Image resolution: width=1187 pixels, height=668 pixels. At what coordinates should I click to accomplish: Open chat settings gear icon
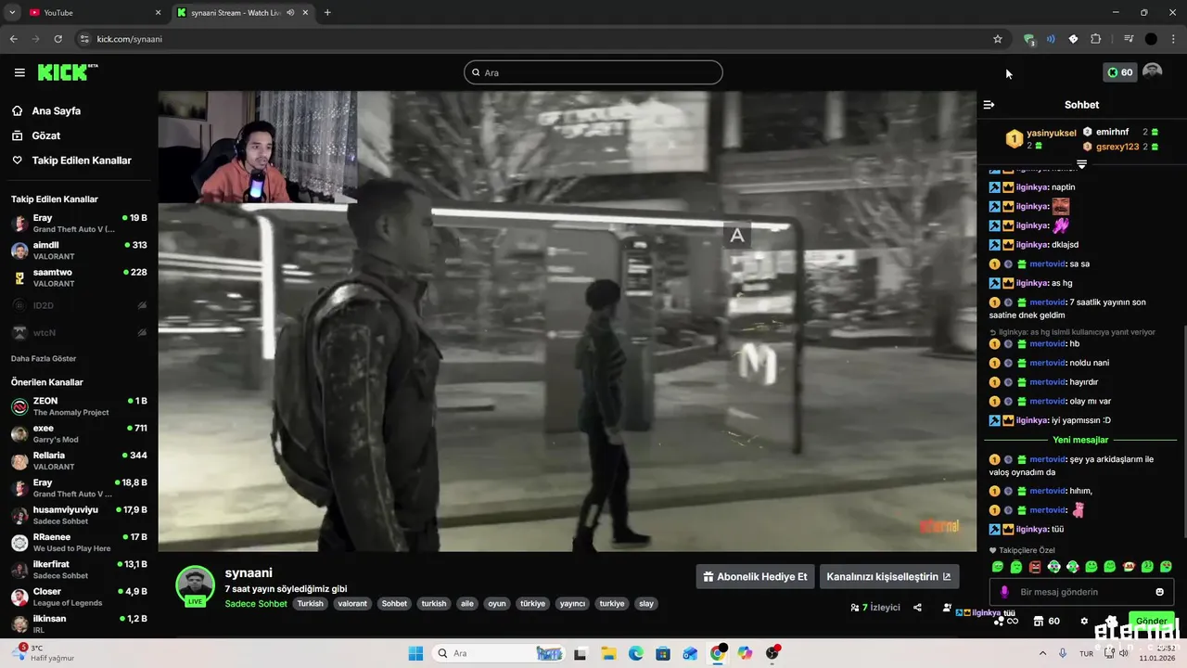click(1084, 621)
